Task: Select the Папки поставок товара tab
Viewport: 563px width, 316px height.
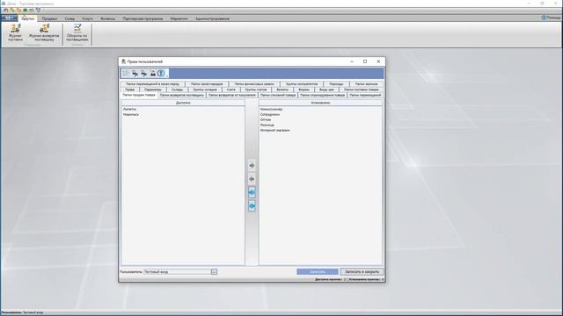Action: [362, 90]
